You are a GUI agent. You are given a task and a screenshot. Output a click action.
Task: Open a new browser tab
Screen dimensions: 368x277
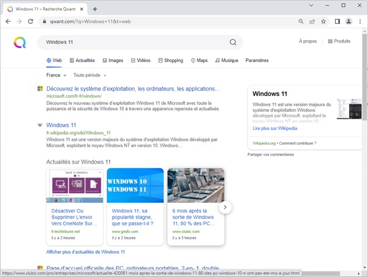[x=95, y=9]
